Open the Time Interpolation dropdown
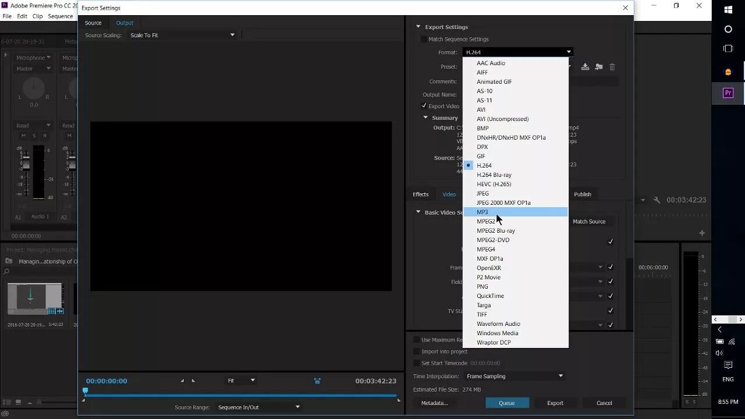This screenshot has width=745, height=419. [x=515, y=376]
